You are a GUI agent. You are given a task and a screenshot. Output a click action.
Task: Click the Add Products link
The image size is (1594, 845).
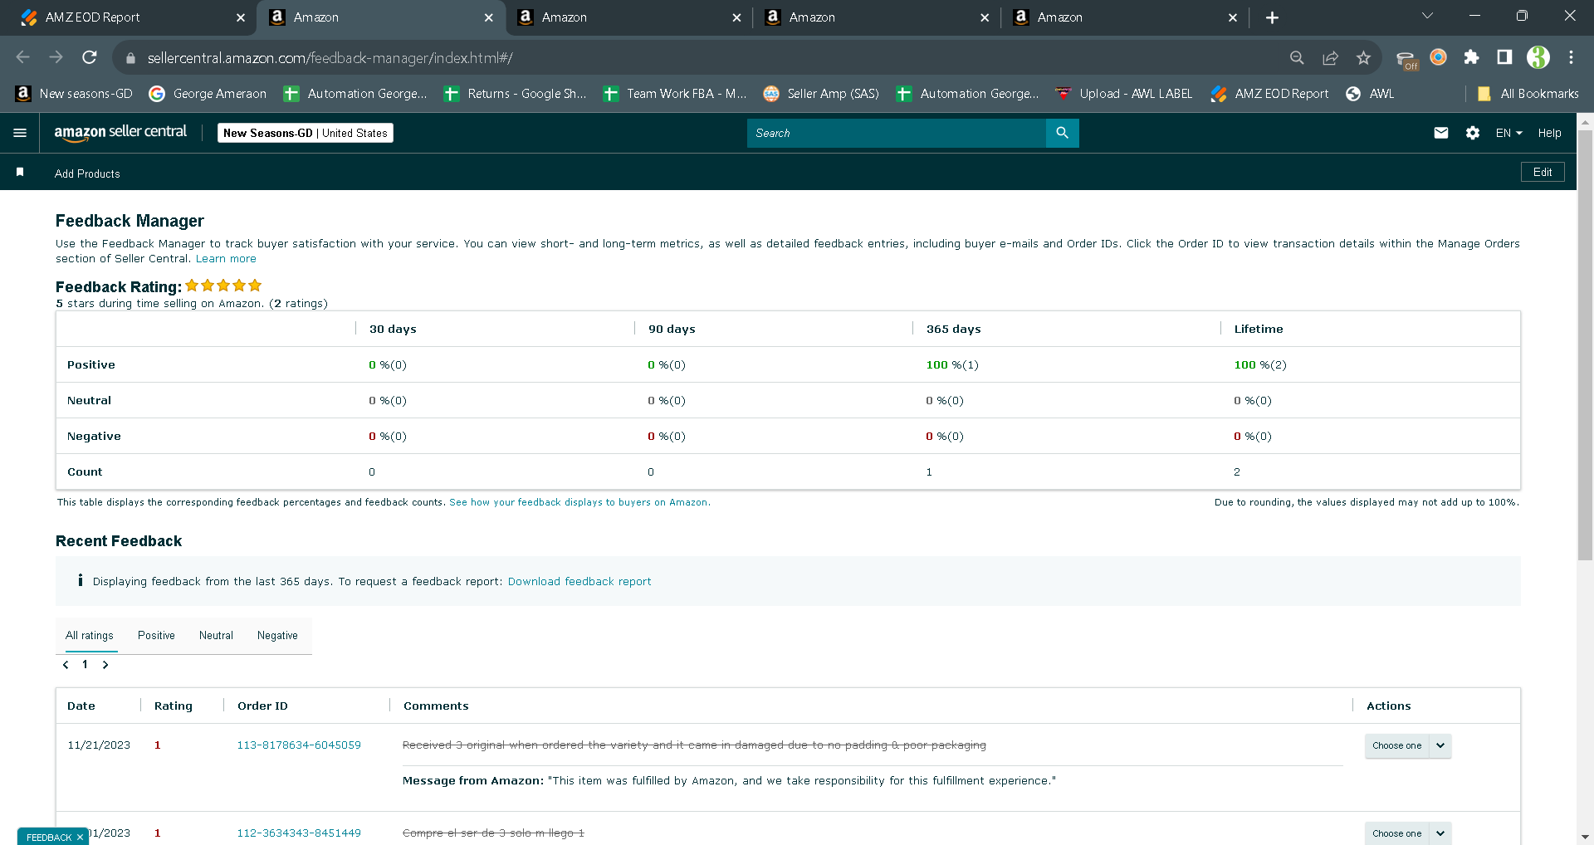pyautogui.click(x=87, y=173)
